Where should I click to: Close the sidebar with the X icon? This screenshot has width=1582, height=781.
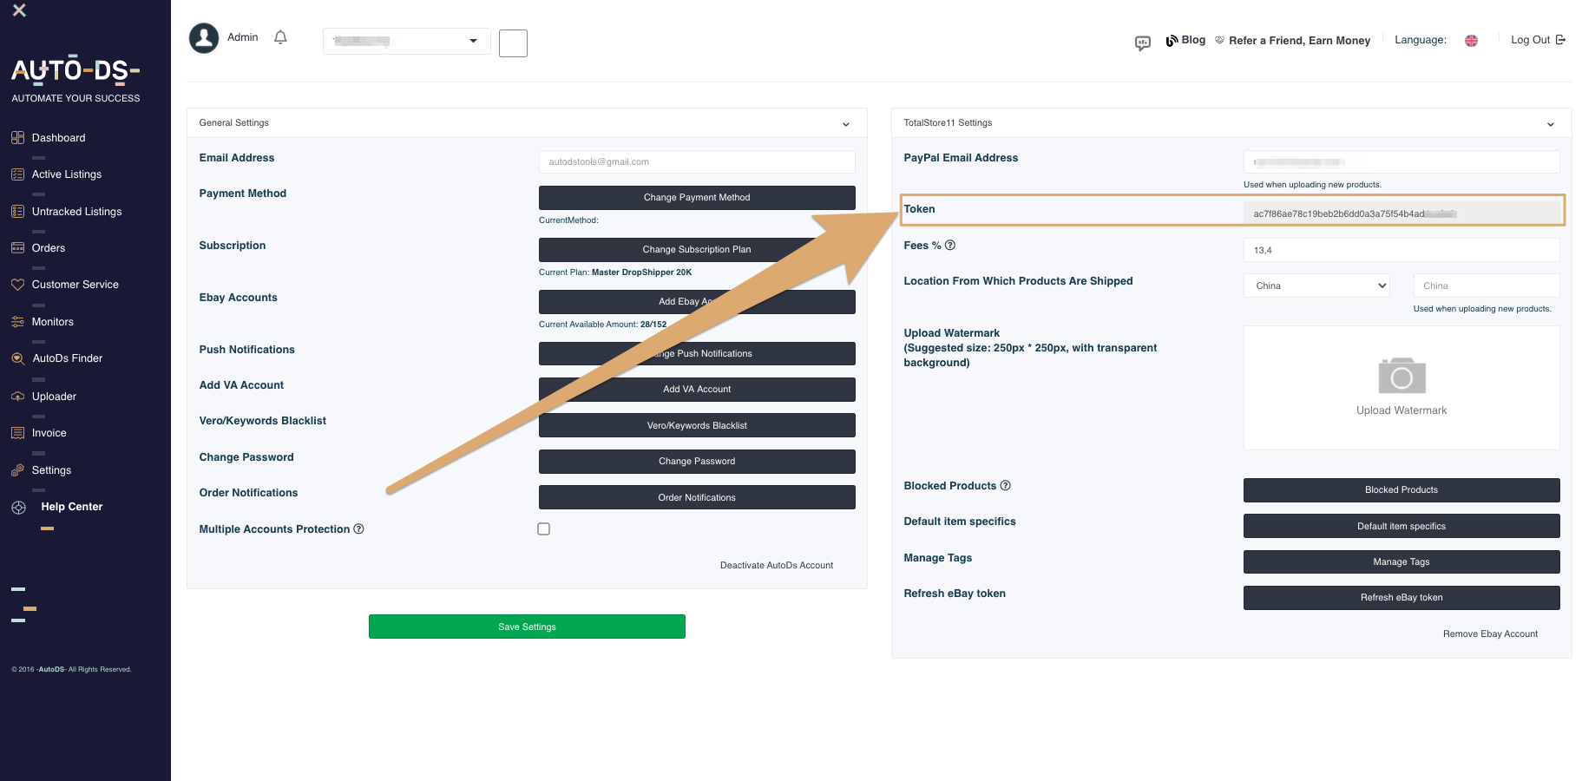pos(19,10)
